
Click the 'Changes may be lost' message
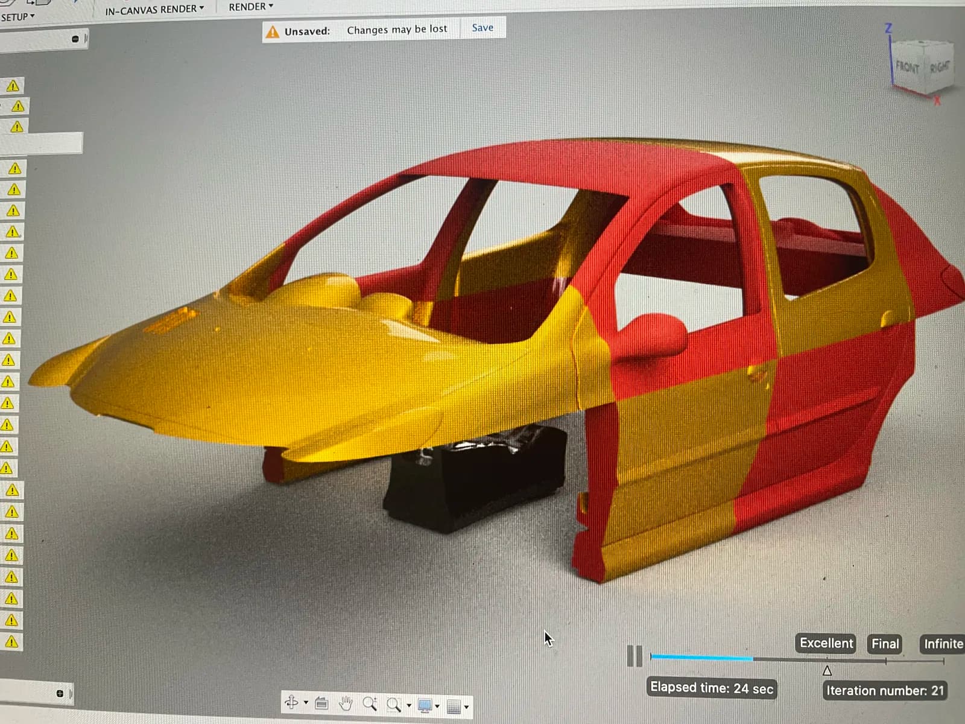coord(397,30)
